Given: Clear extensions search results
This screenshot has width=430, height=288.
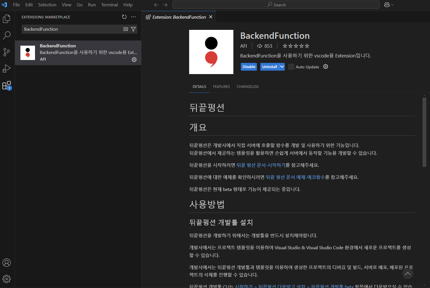Looking at the screenshot, I should (x=126, y=29).
